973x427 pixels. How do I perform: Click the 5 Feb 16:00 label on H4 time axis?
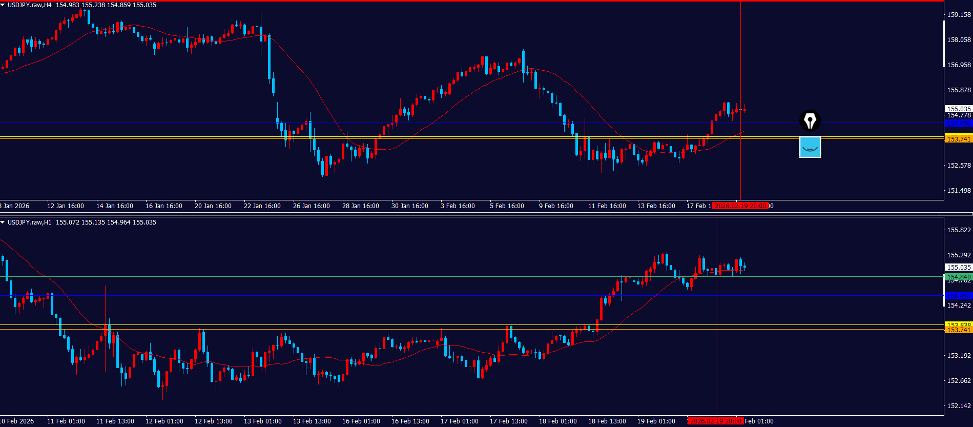(507, 206)
